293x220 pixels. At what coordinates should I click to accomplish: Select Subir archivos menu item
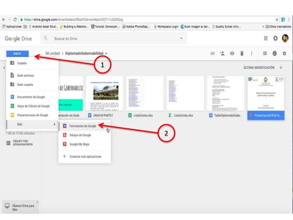pos(32,75)
